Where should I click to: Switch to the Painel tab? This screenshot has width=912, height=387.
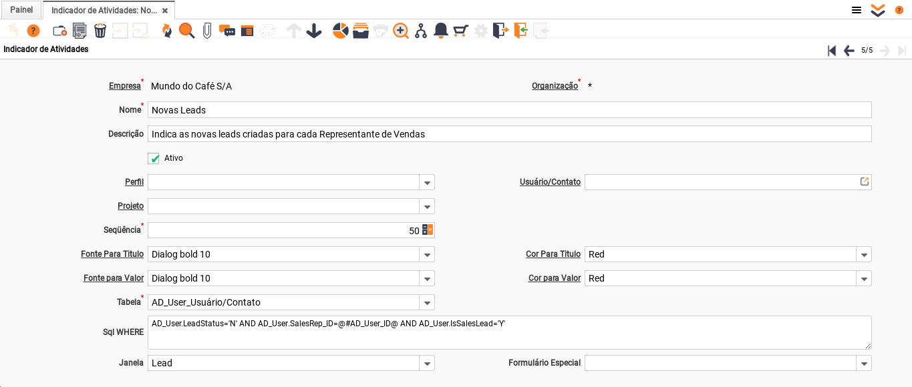click(x=21, y=10)
